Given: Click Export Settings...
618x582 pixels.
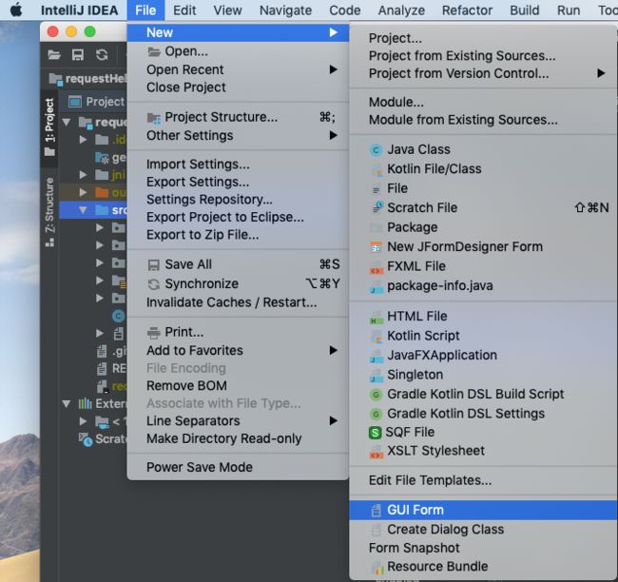Looking at the screenshot, I should [x=238, y=182].
